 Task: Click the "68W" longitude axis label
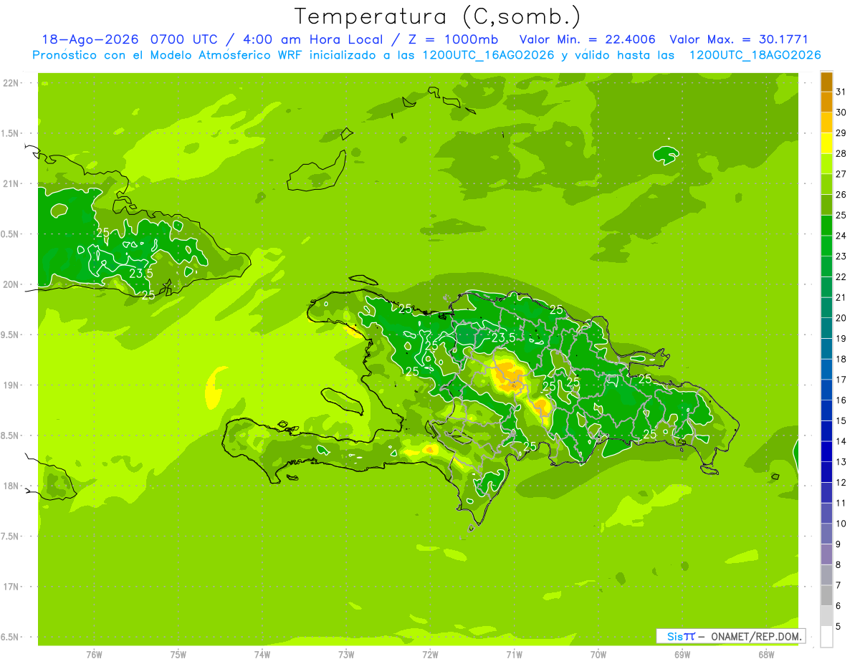[766, 655]
